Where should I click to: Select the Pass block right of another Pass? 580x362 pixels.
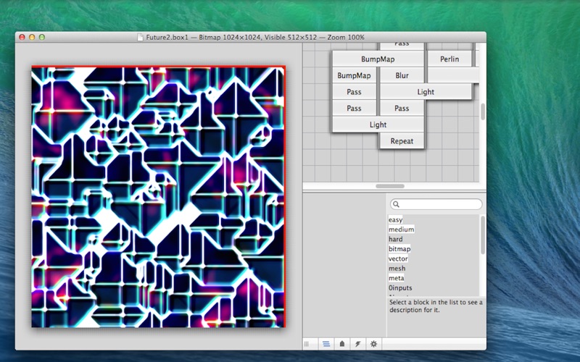click(x=402, y=108)
